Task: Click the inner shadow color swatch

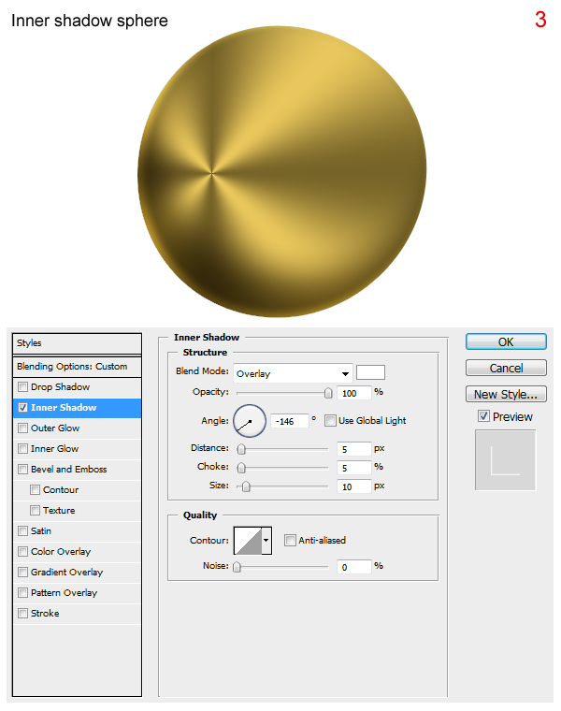Action: coord(371,372)
